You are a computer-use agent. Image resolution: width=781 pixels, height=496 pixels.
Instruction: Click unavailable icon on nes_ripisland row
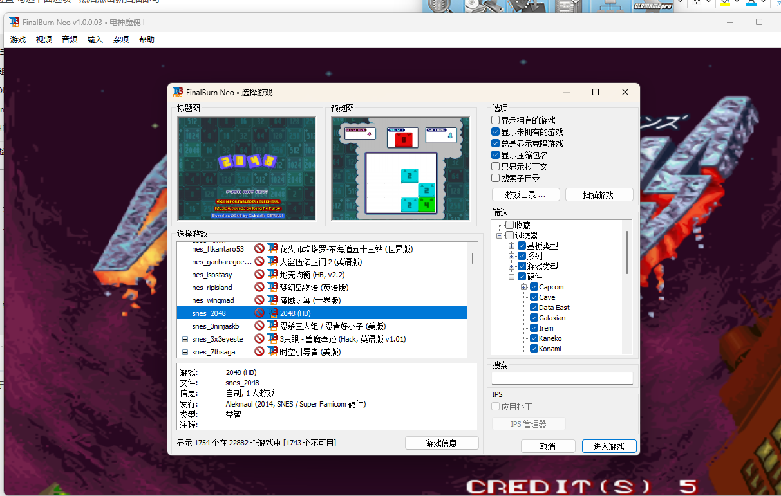pyautogui.click(x=259, y=288)
